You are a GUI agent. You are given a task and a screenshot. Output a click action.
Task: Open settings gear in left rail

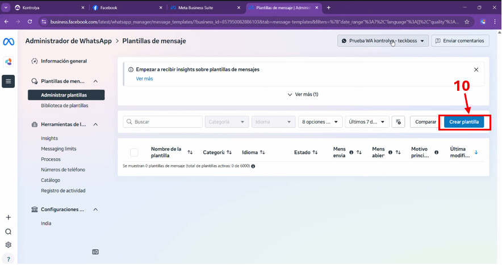point(8,245)
